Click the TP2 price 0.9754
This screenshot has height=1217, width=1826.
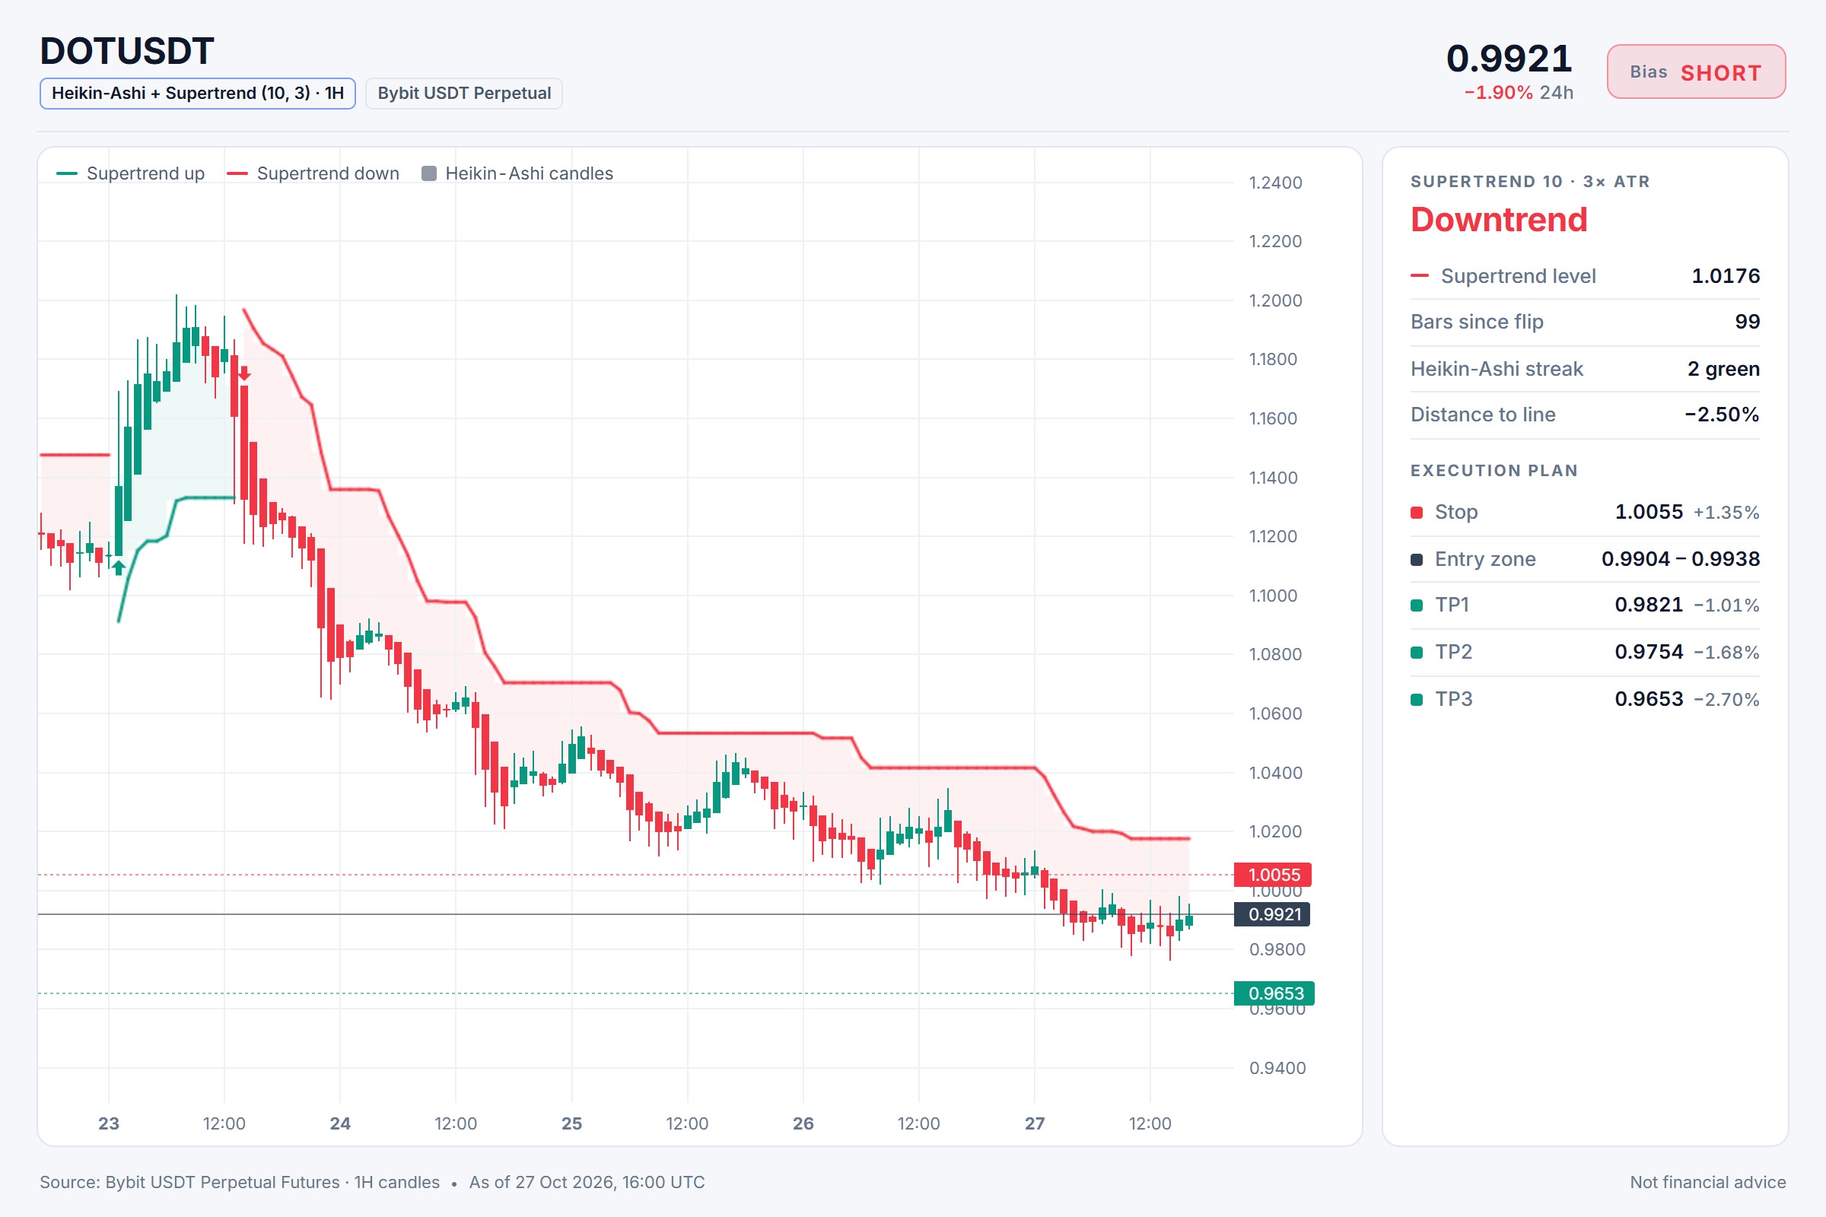click(1648, 653)
